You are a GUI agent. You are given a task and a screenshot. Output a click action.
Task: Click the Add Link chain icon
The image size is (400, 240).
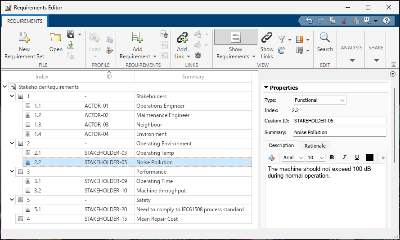(182, 38)
